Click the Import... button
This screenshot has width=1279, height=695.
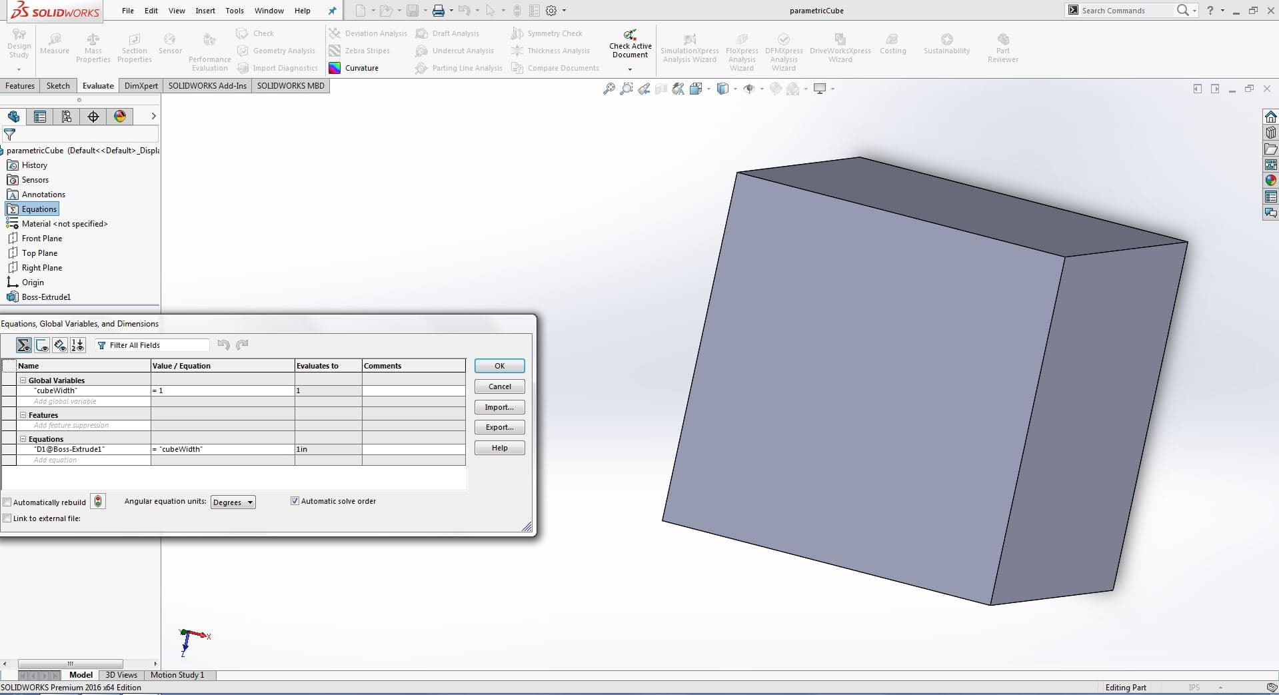pos(500,407)
